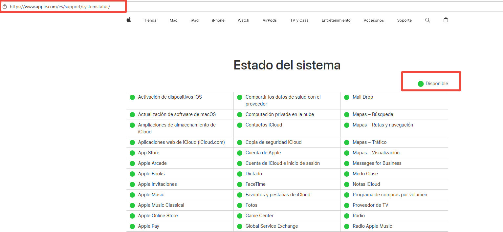Click green status dot beside Mapas – Tráfico
Screen dimensions: 503x232
(347, 143)
